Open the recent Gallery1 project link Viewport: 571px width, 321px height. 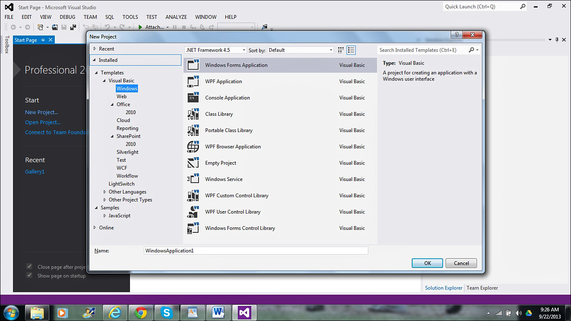click(35, 172)
